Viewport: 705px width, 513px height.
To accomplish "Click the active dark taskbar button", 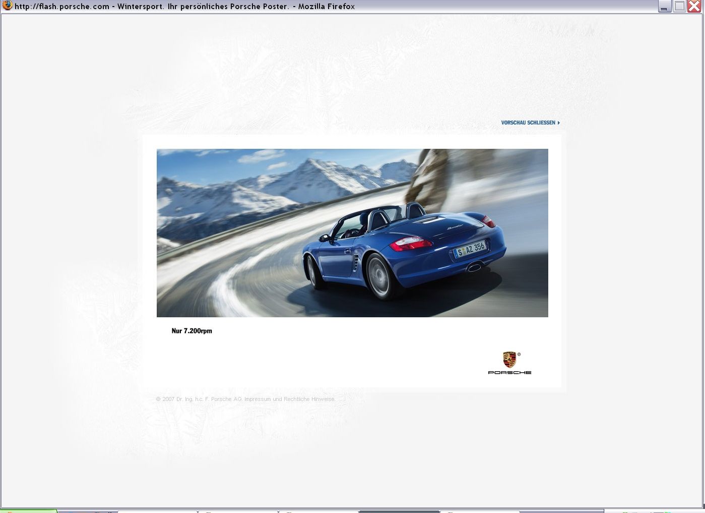I will 399,511.
